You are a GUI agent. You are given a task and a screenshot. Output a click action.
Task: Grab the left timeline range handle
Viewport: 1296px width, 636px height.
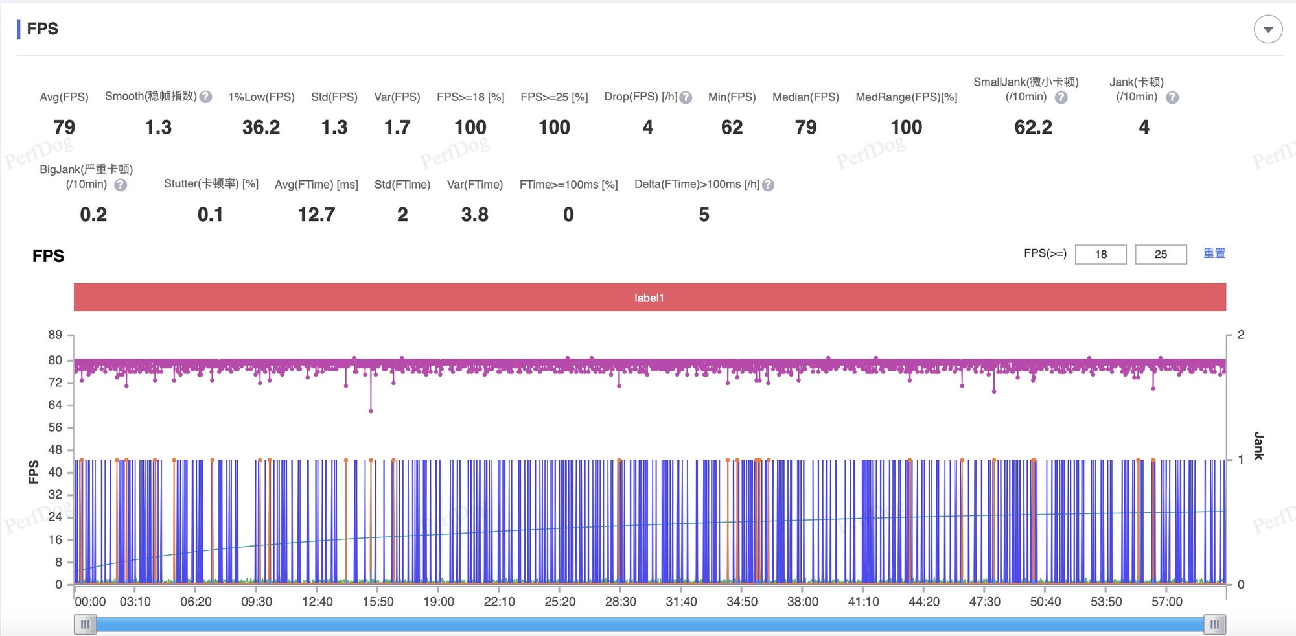click(85, 624)
